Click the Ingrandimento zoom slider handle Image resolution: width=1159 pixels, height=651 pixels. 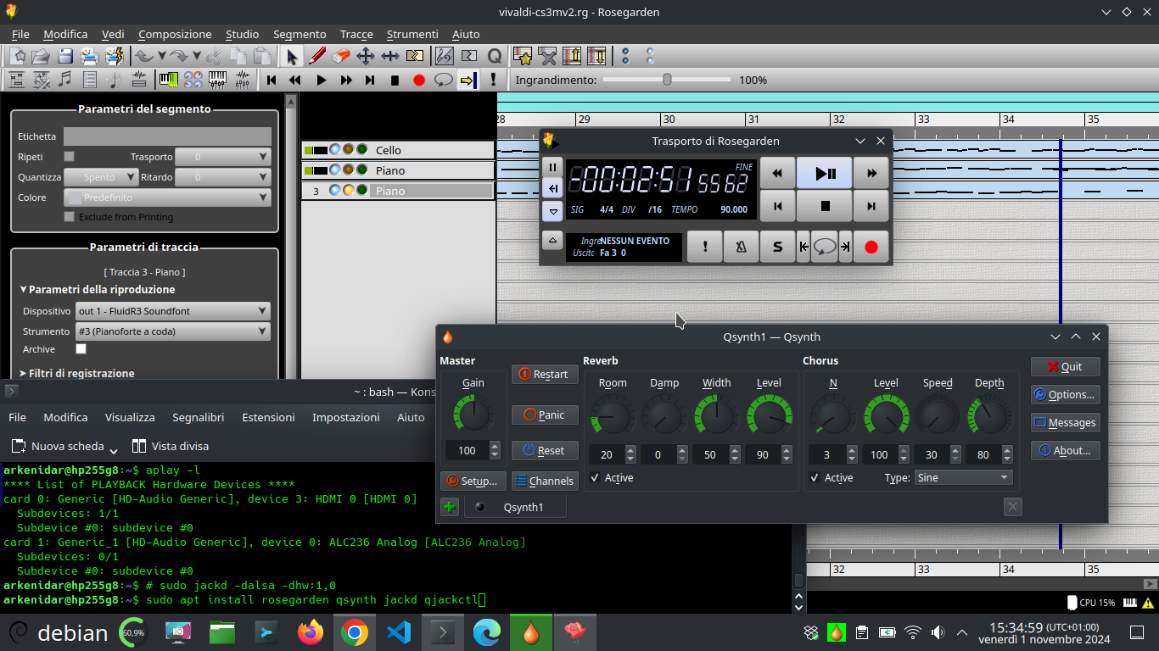coord(668,80)
